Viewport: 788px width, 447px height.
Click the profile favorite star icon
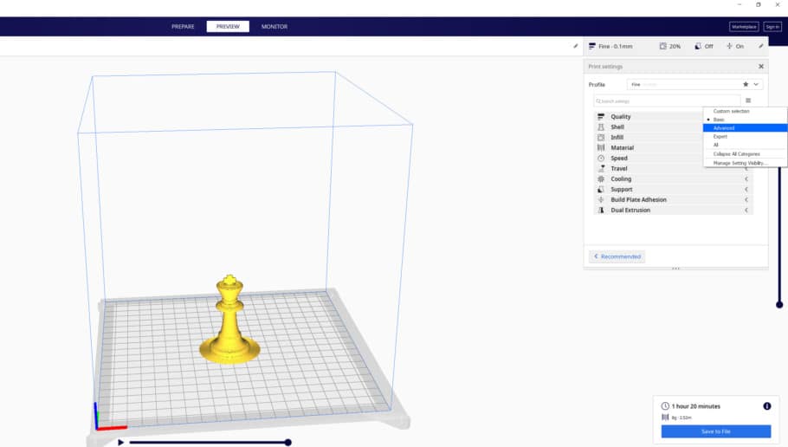pyautogui.click(x=746, y=85)
